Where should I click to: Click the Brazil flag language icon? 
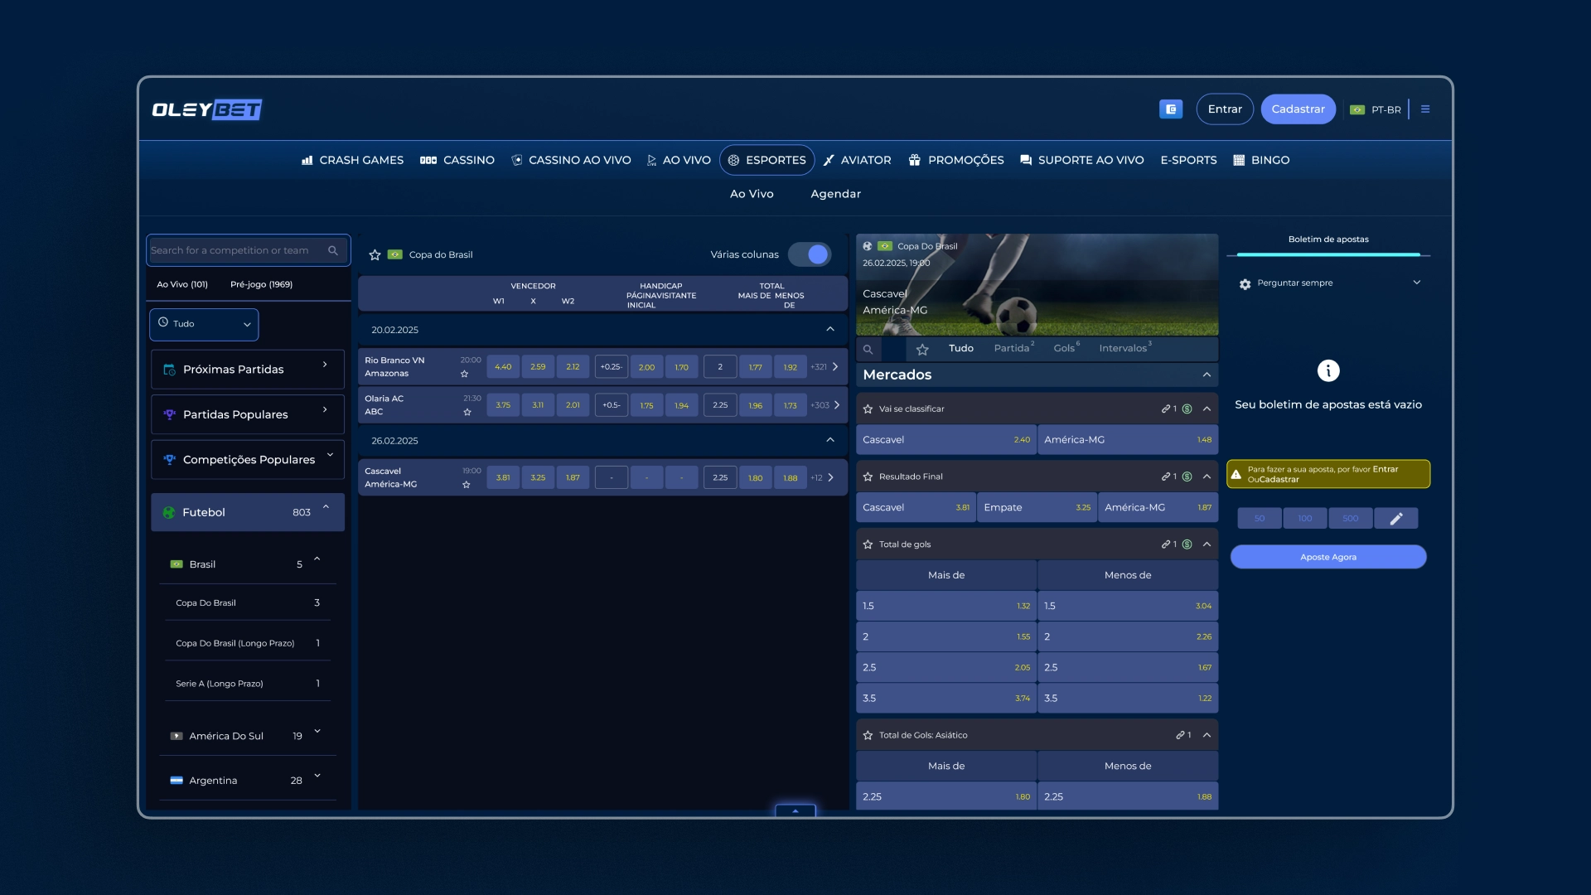1357,109
